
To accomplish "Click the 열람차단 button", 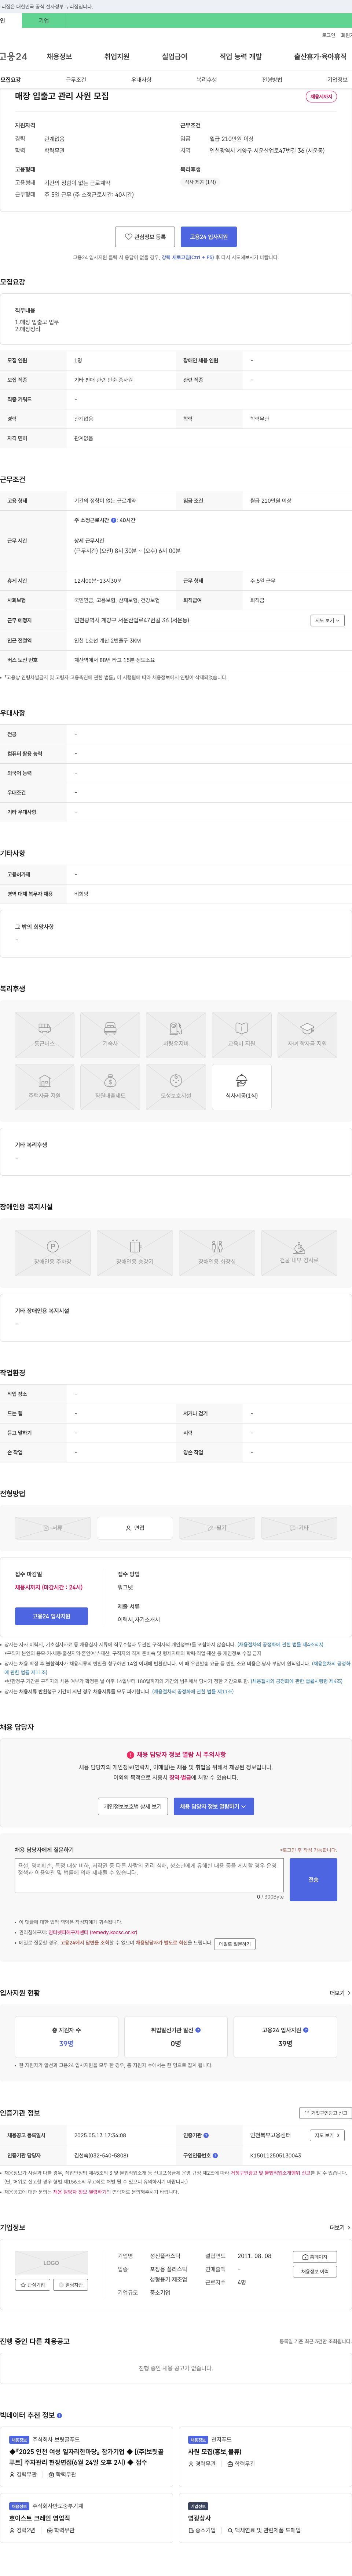I will 70,2285.
